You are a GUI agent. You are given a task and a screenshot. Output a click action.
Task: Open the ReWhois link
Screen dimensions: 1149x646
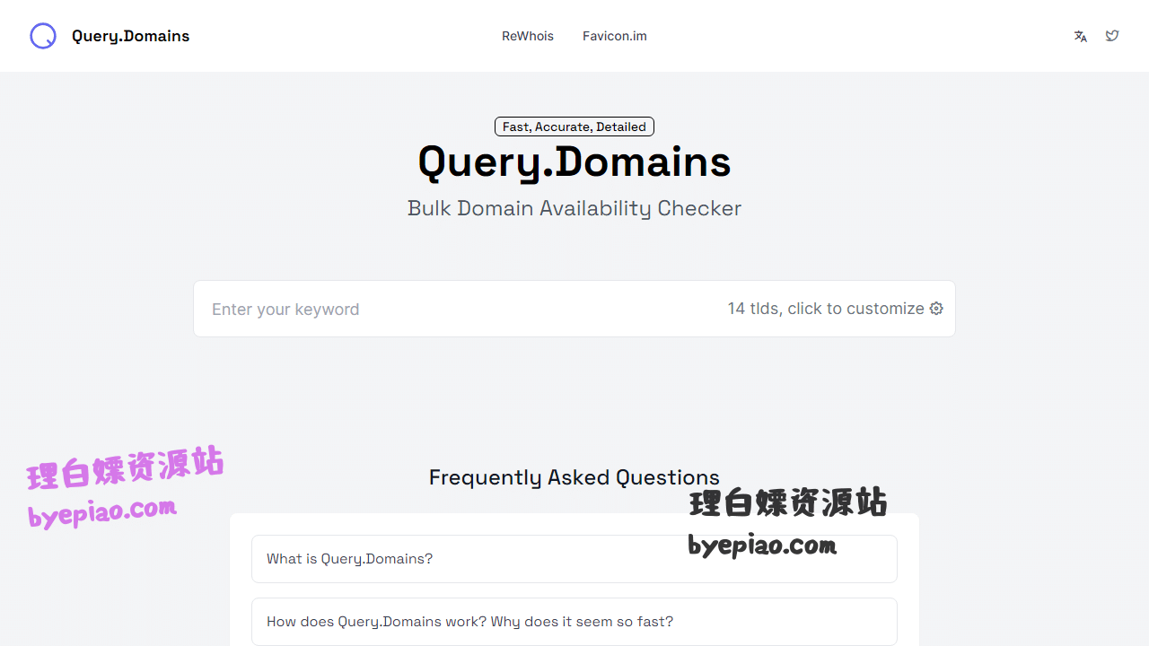pos(528,36)
